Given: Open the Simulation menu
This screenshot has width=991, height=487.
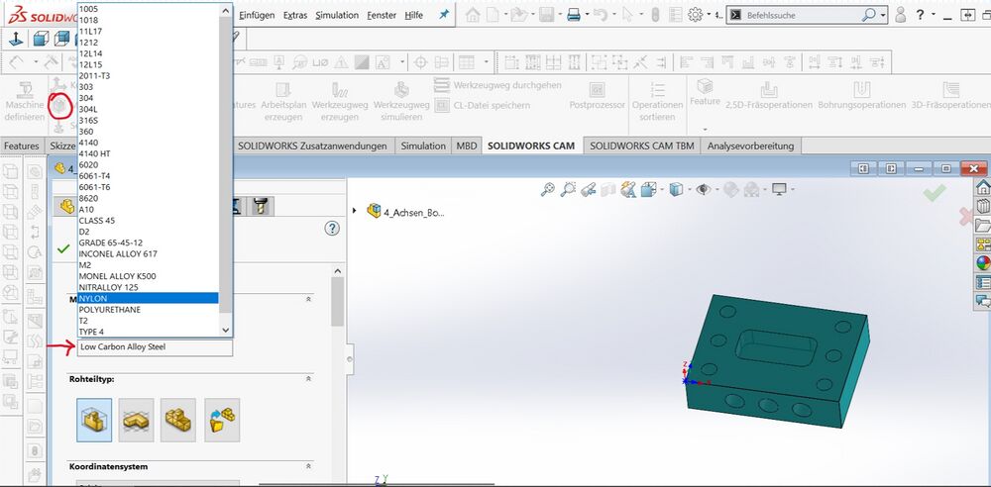Looking at the screenshot, I should [337, 15].
